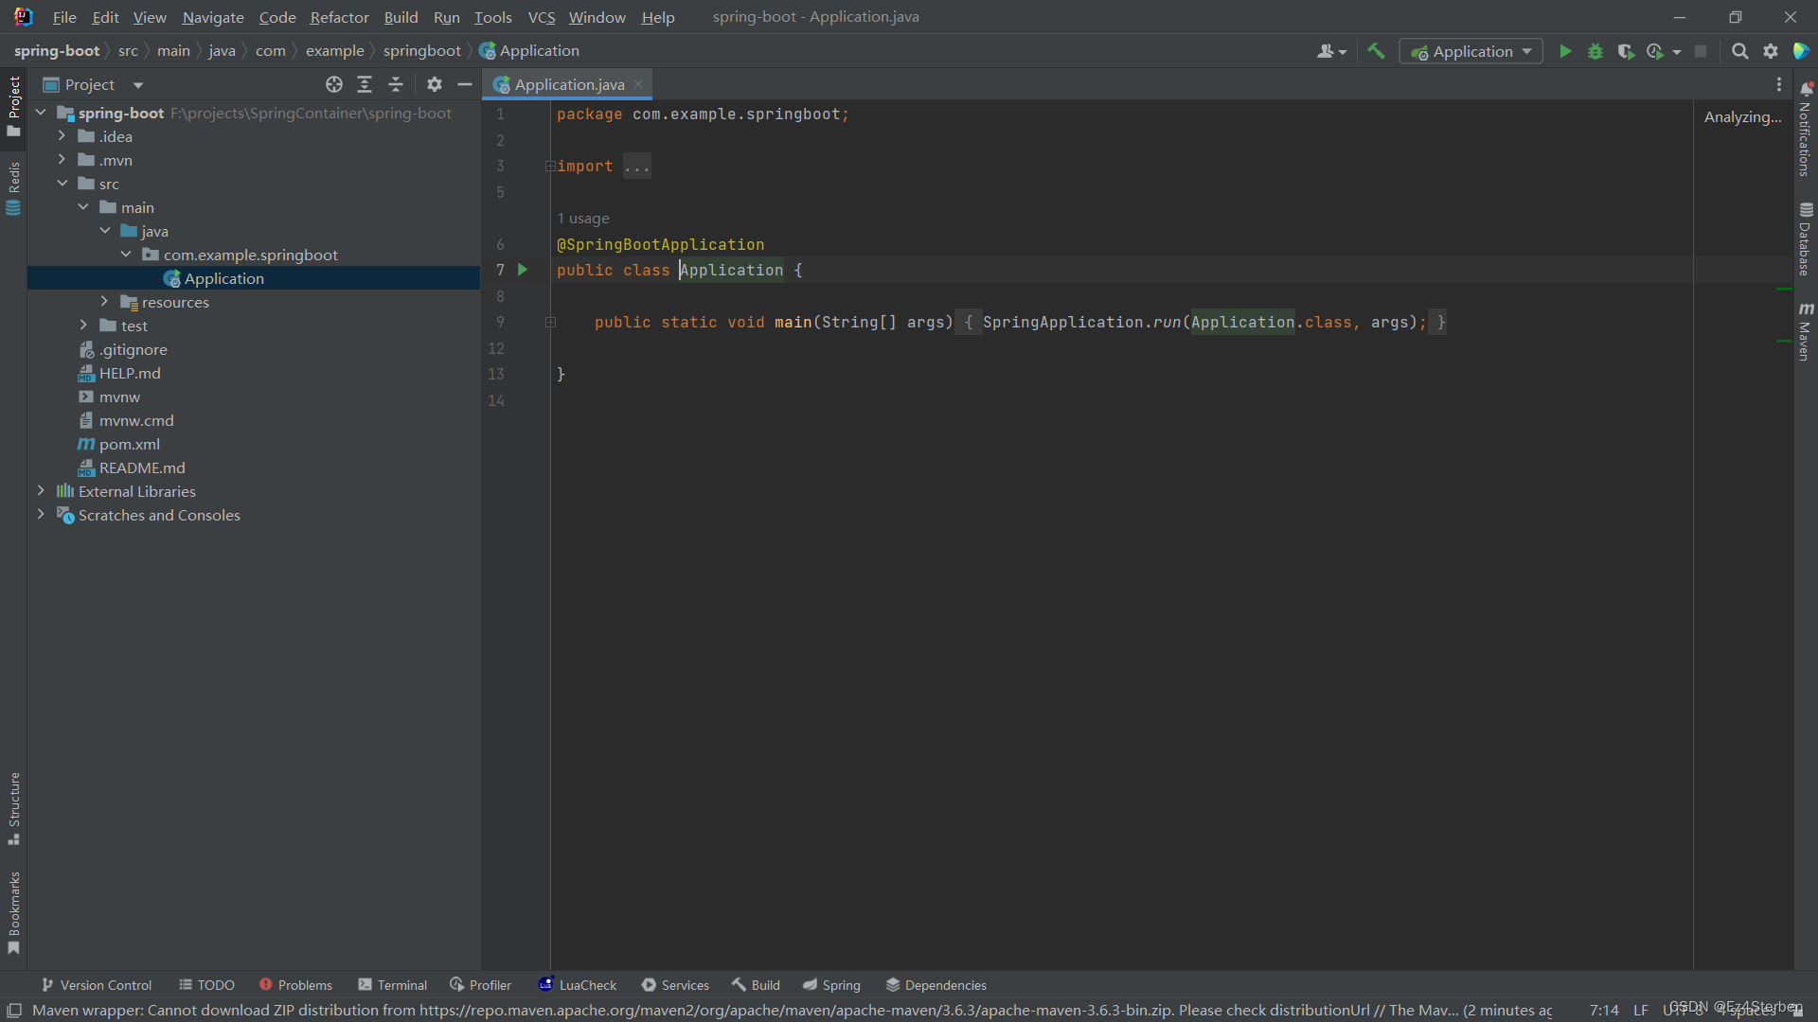Expand External Libraries node

41,491
